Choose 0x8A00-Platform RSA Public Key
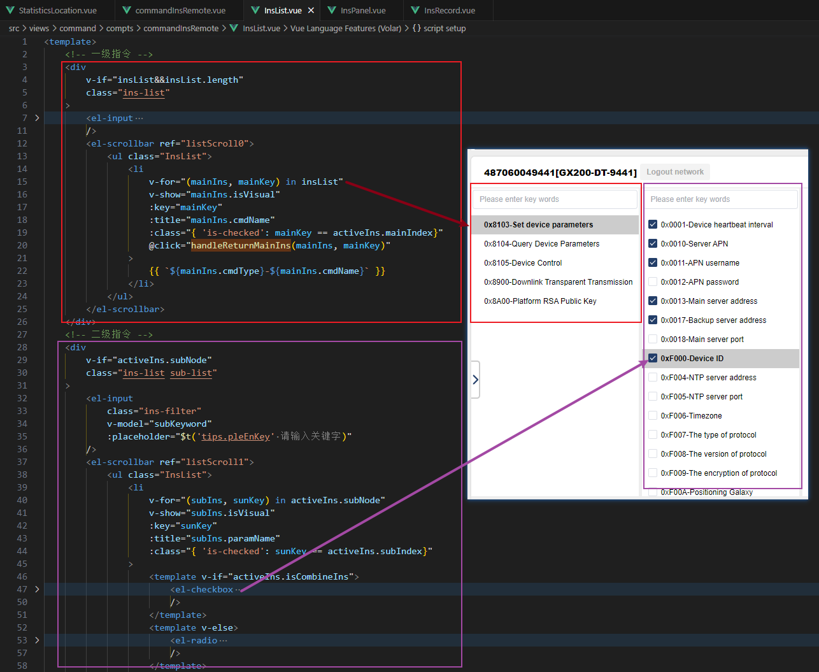This screenshot has width=819, height=672. (x=540, y=301)
